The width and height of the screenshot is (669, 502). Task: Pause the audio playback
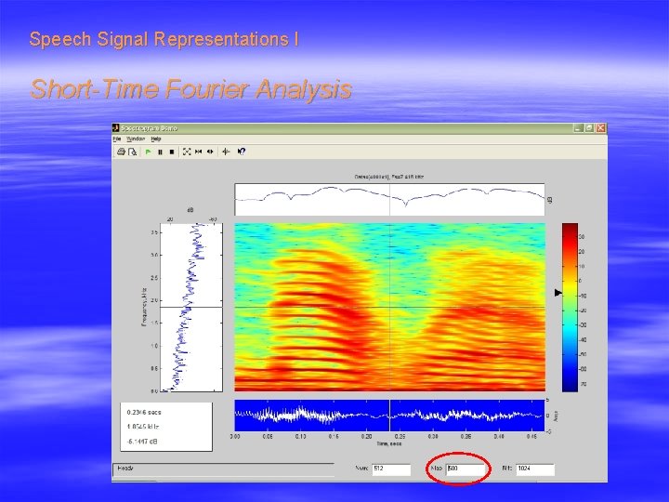tap(160, 152)
